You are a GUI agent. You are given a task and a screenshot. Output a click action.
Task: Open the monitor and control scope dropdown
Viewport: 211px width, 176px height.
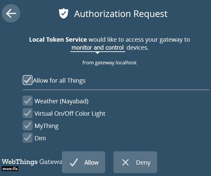98,48
